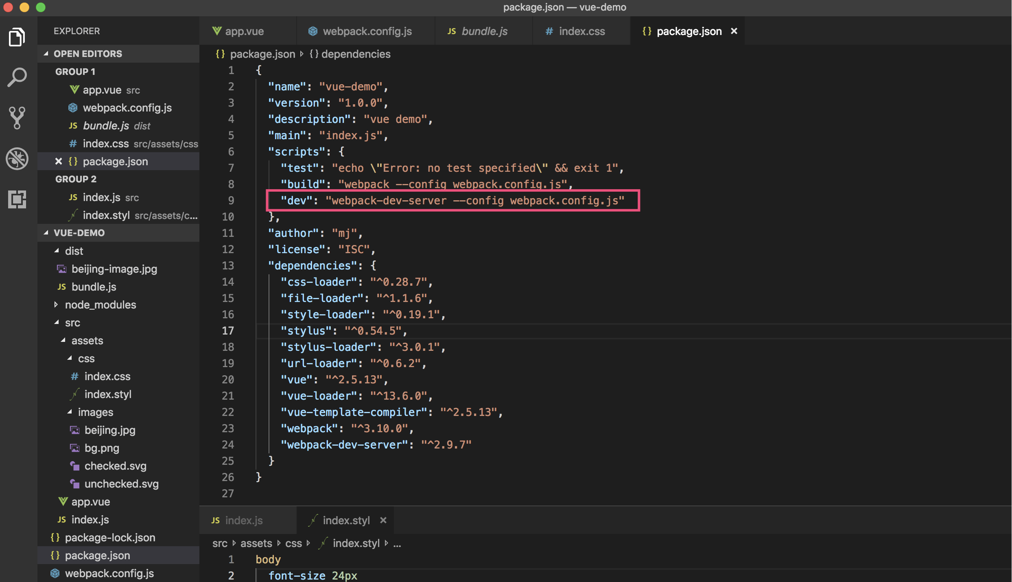Open app.vue in src folder tree
1012x582 pixels.
(x=118, y=501)
